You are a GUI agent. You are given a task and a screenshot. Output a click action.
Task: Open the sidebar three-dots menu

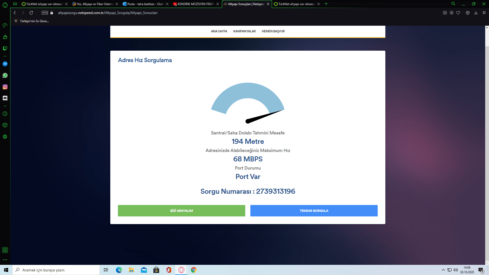pyautogui.click(x=5, y=260)
